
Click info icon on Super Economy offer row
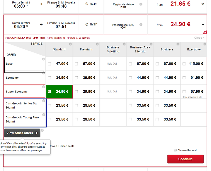point(43,87)
